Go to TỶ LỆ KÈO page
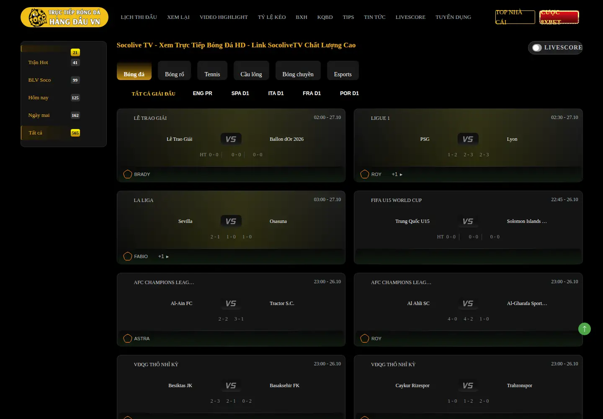Image resolution: width=603 pixels, height=419 pixels. click(x=272, y=17)
